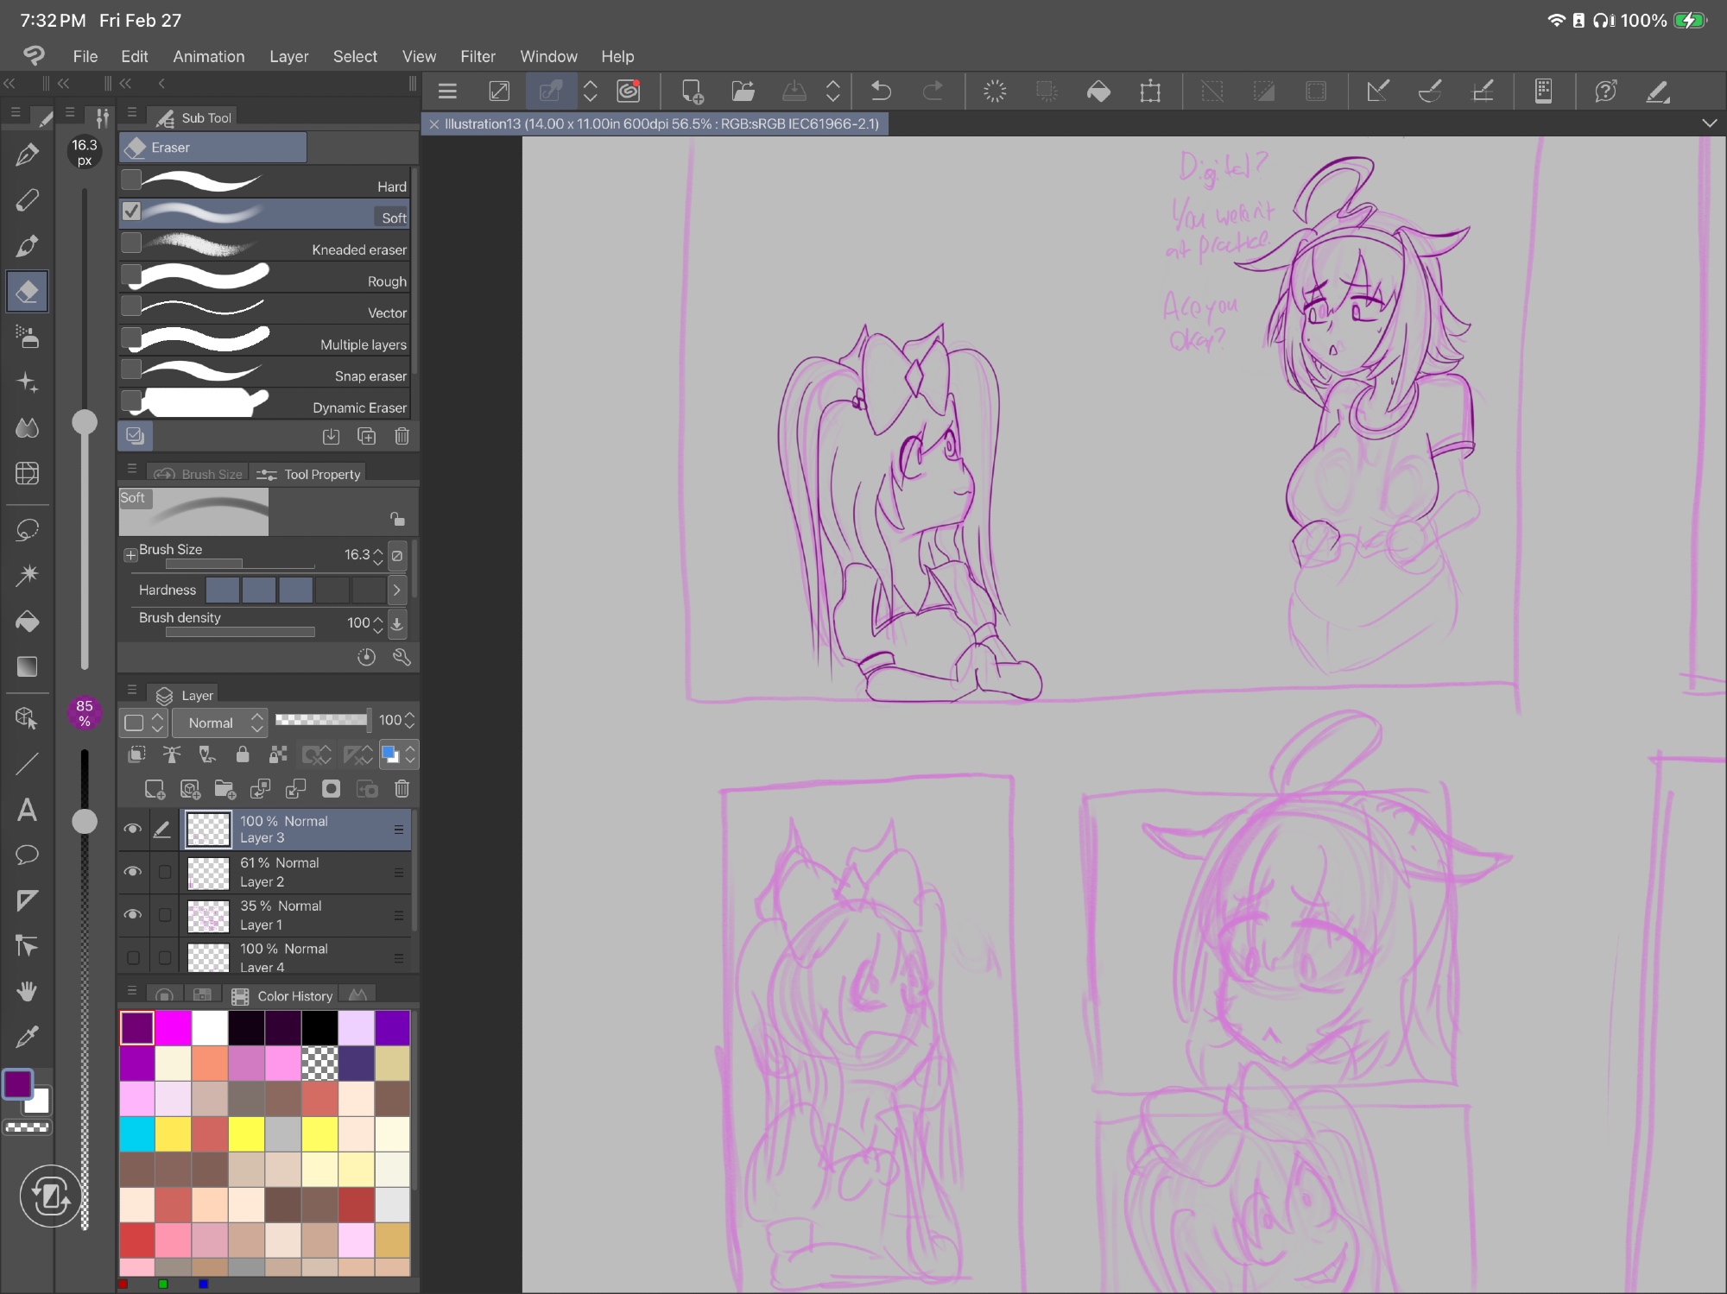Screen dimensions: 1727x1294
Task: Pick the cyan swatch in Color History
Action: 137,1134
